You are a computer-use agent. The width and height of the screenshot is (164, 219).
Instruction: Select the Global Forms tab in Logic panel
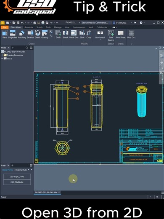[8, 170]
